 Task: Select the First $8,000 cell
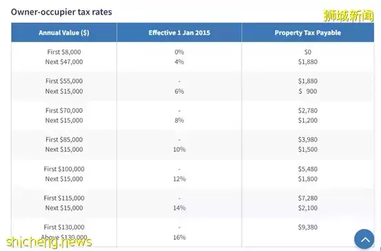(x=64, y=52)
